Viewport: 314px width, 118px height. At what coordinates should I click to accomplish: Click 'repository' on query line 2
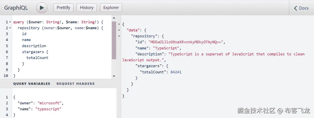pos(29,28)
